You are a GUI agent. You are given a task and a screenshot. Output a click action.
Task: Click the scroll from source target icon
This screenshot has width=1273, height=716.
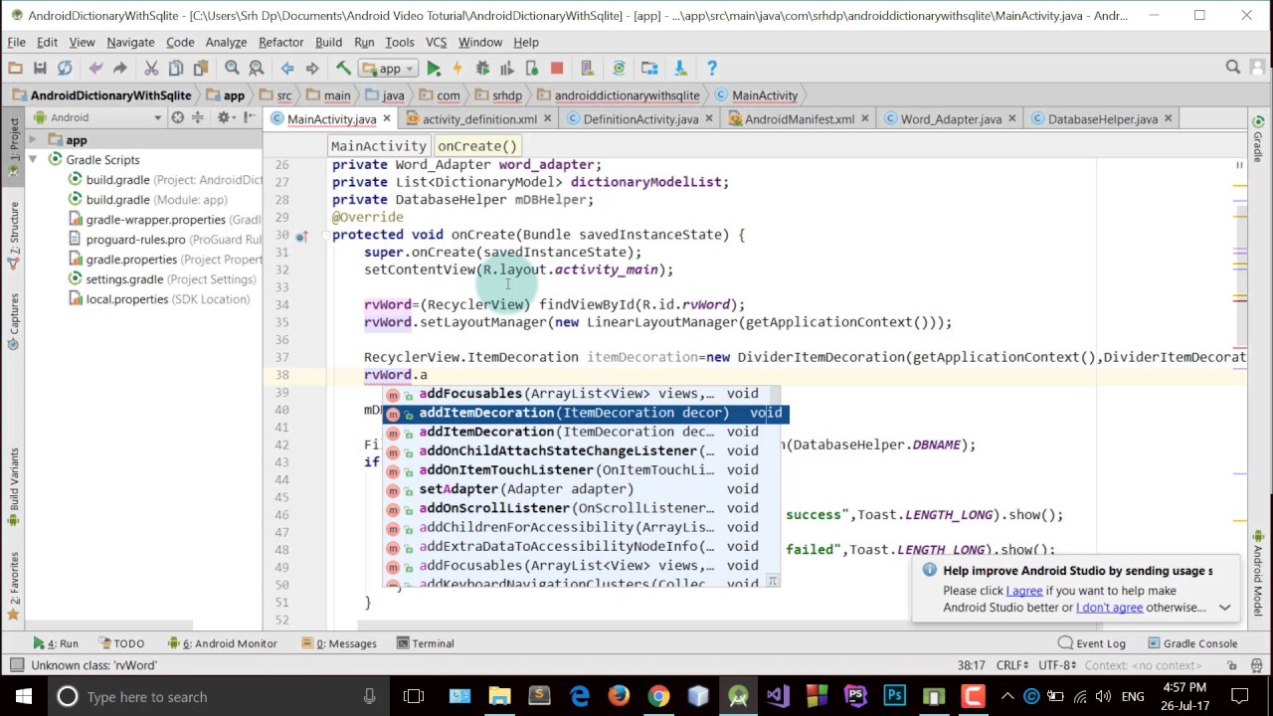pyautogui.click(x=177, y=117)
